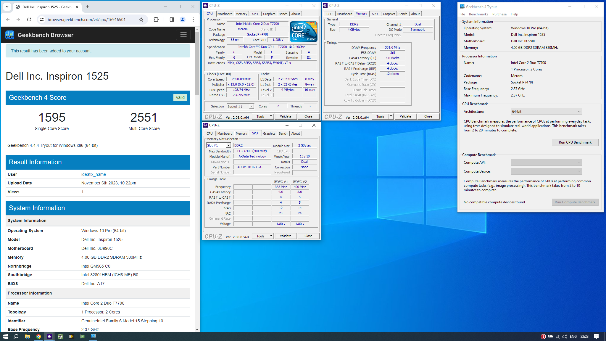Open File Explorer from taskbar
This screenshot has width=606, height=341.
coord(28,337)
